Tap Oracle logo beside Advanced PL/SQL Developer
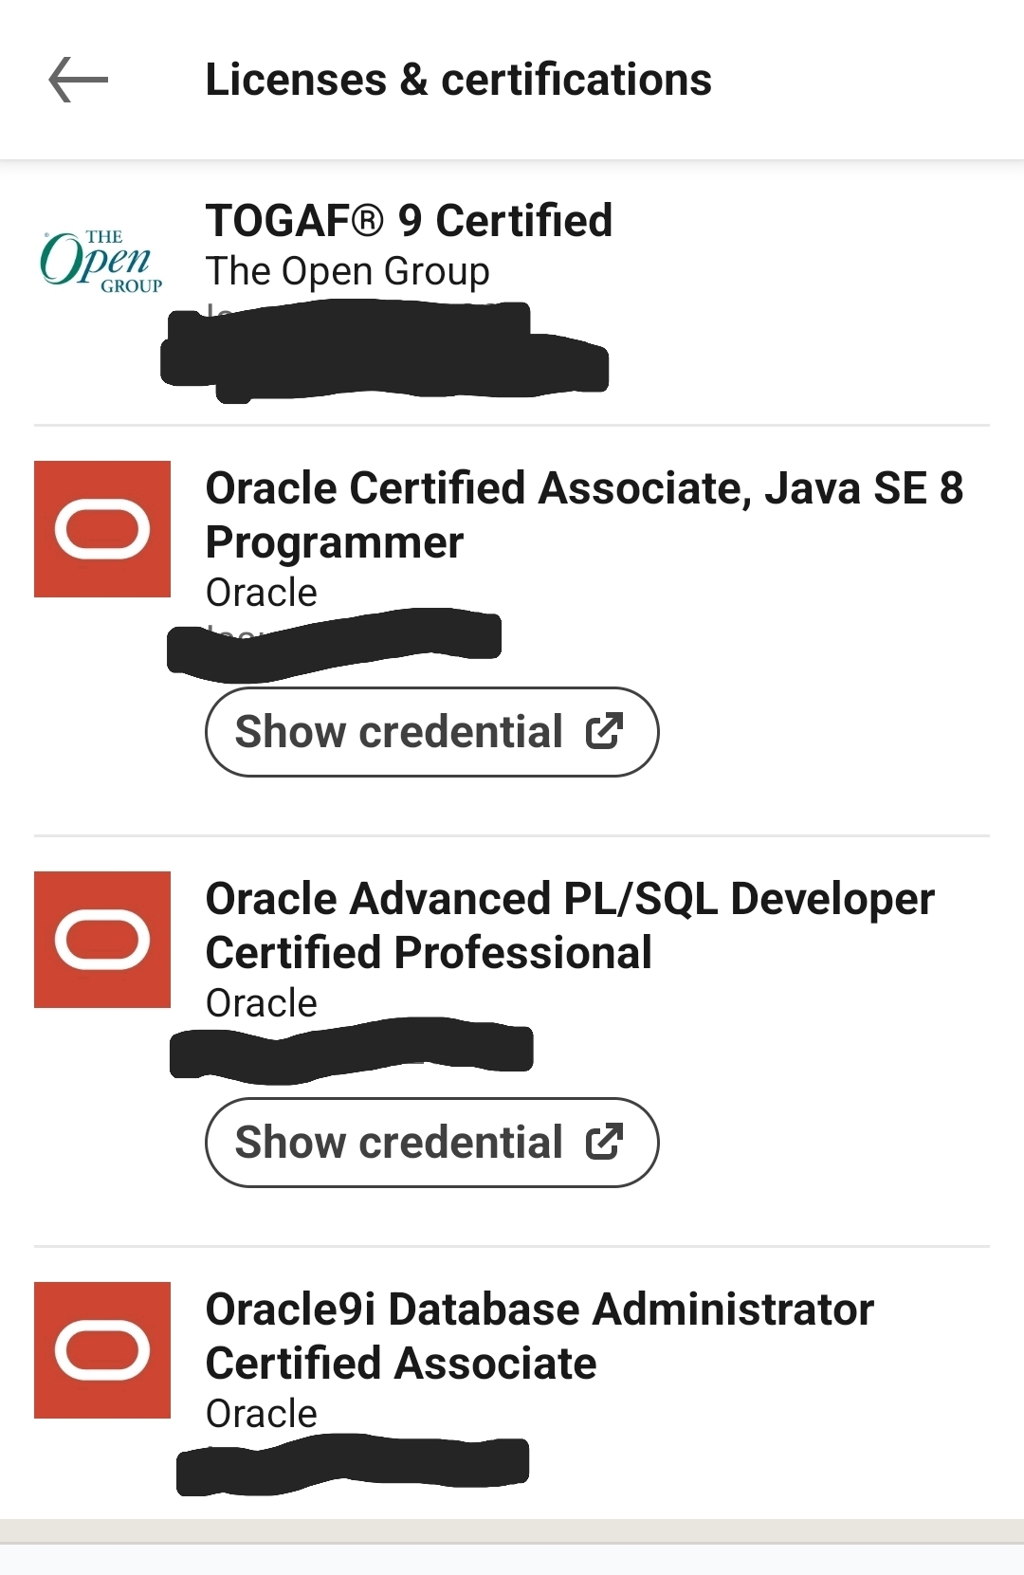Image resolution: width=1024 pixels, height=1575 pixels. 102,940
